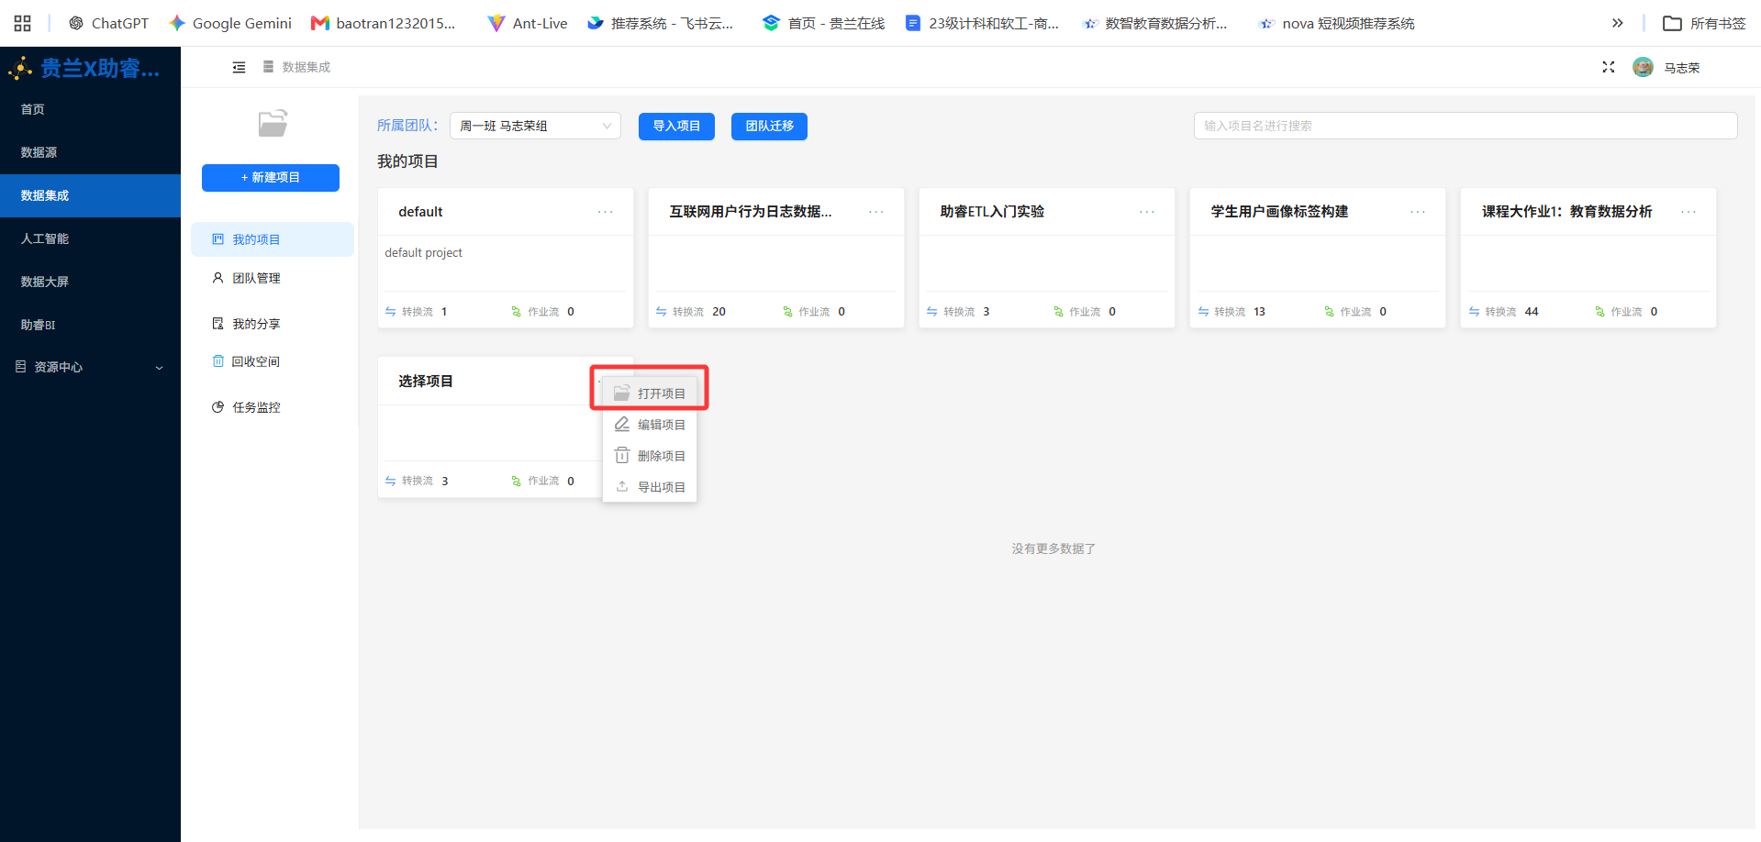Open more options on 助睿ETL入门实验 card
The width and height of the screenshot is (1761, 842).
(1147, 212)
